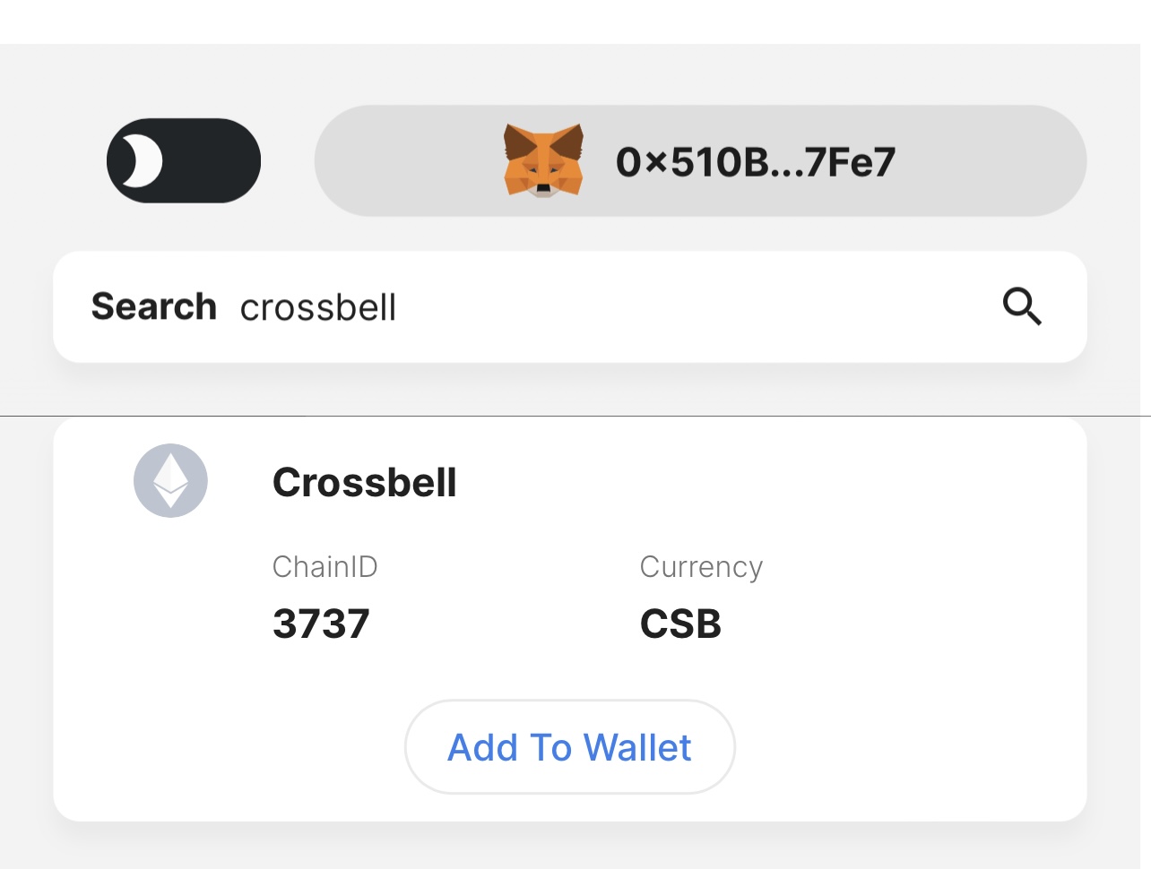Click the magnifying glass search icon
Viewport: 1151px width, 869px height.
[1021, 307]
